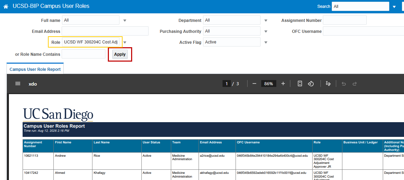Image resolution: width=404 pixels, height=180 pixels.
Task: Click the Campus User Roles Report heading
Action: click(54, 126)
